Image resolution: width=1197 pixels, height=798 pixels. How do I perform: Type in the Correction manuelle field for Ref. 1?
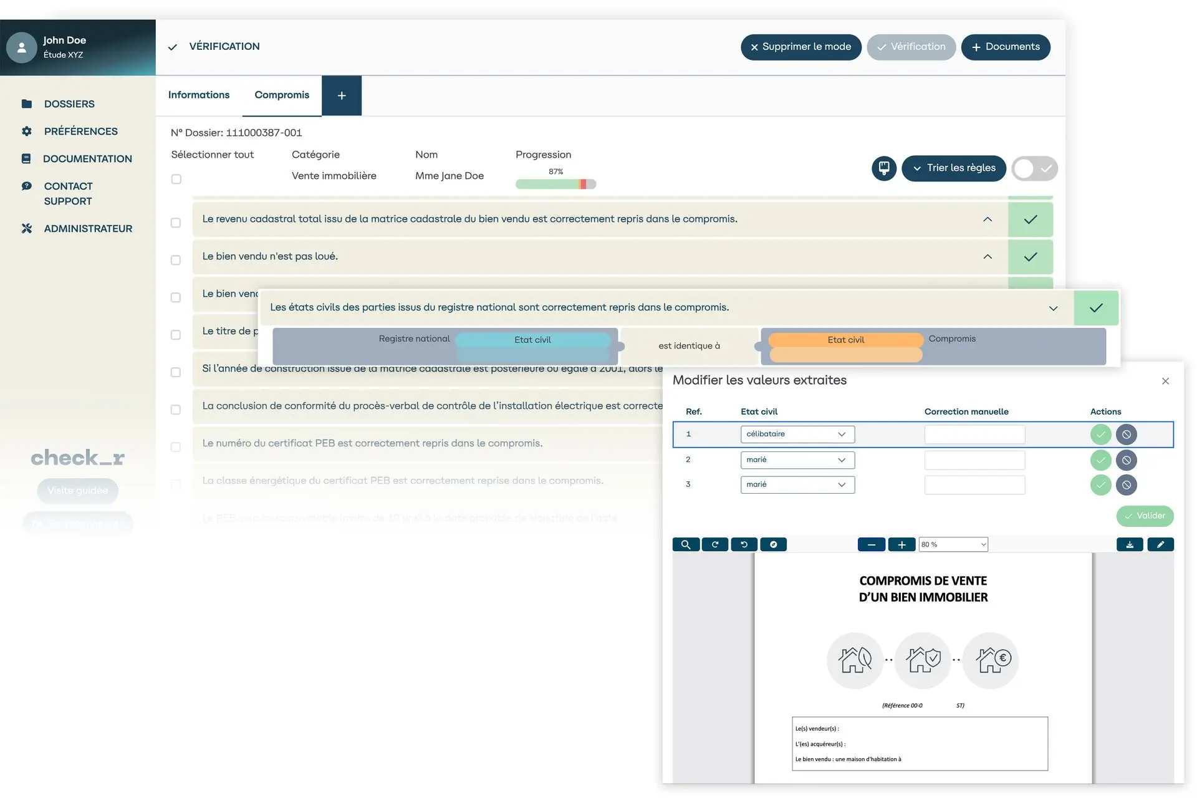pyautogui.click(x=974, y=434)
